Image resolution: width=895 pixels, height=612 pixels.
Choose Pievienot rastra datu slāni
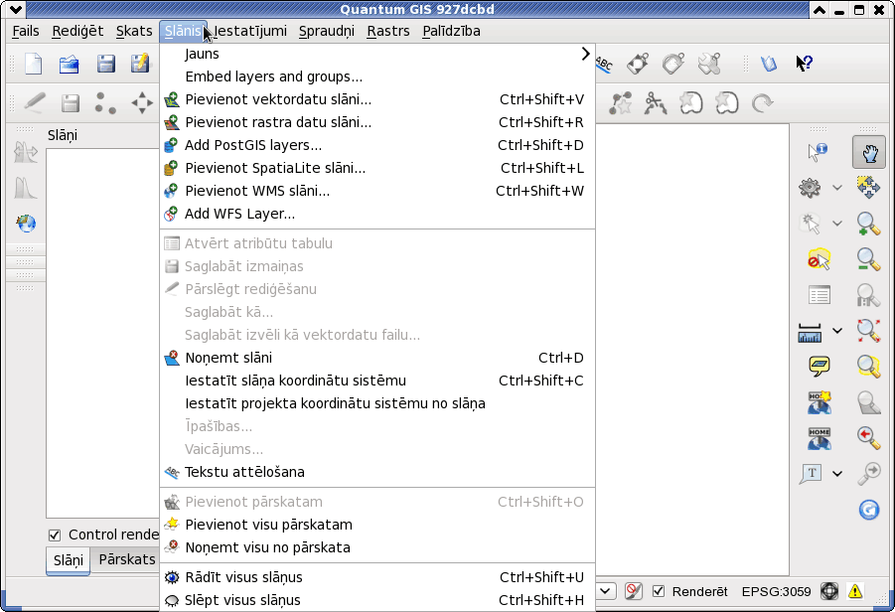(x=377, y=122)
